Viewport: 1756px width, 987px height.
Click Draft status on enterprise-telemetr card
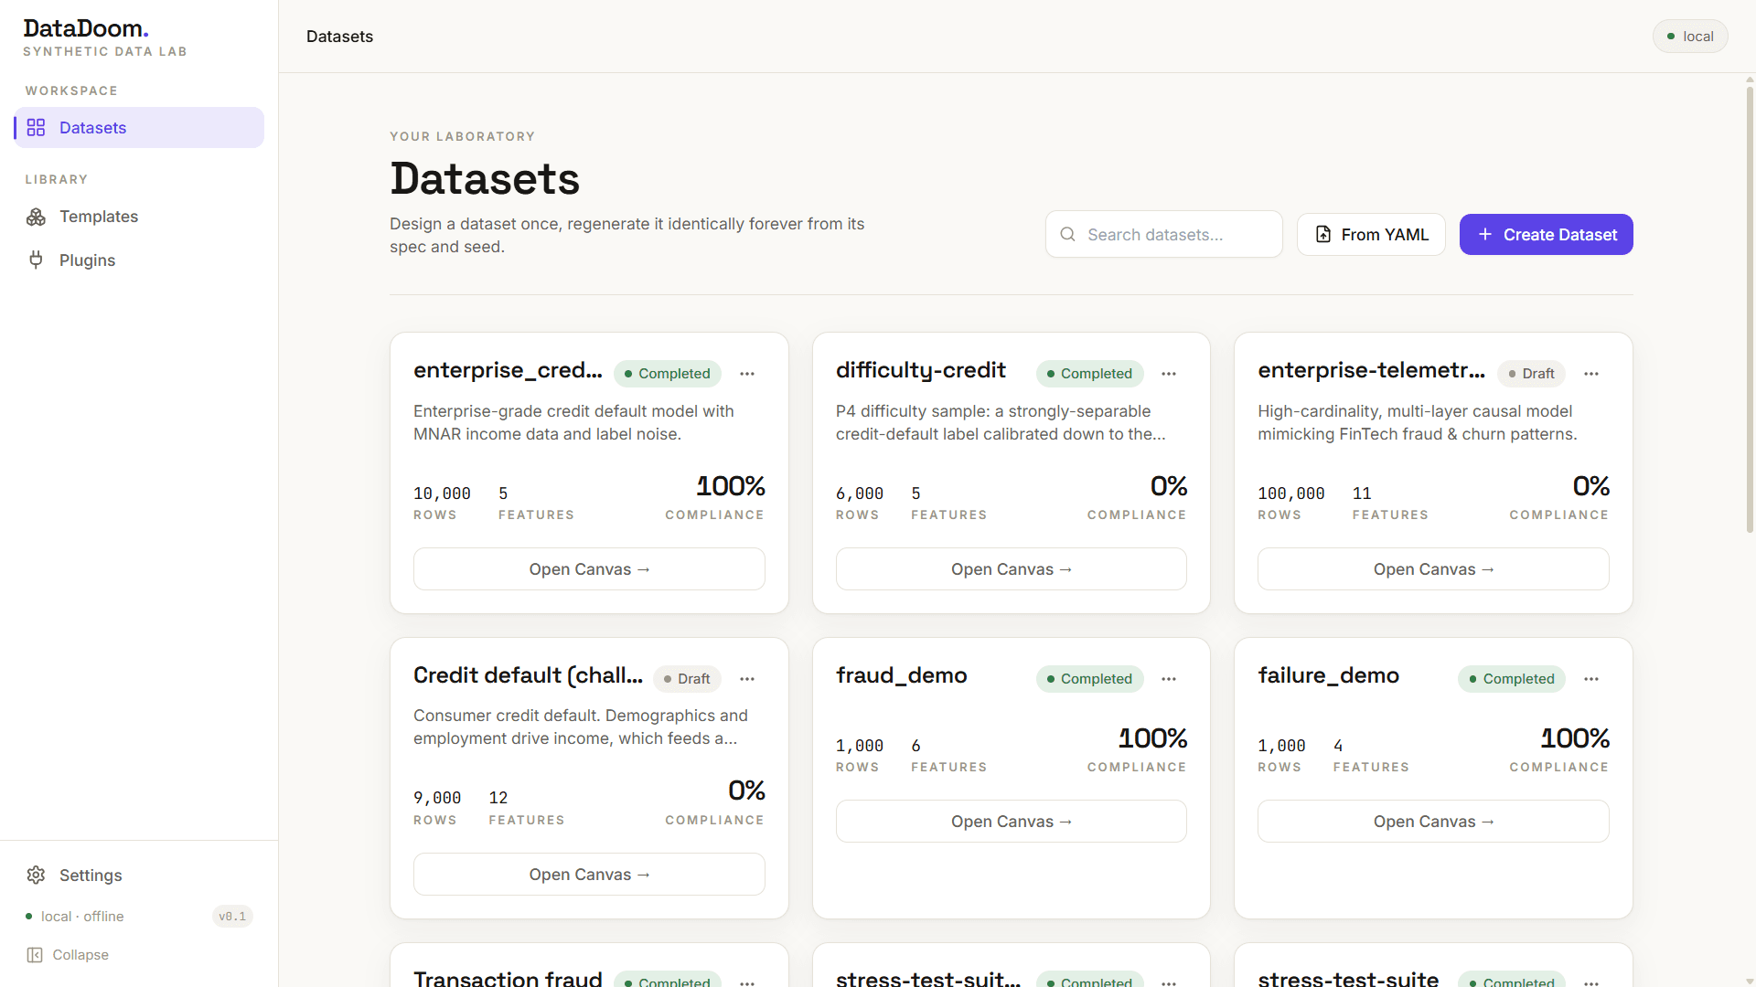1531,374
